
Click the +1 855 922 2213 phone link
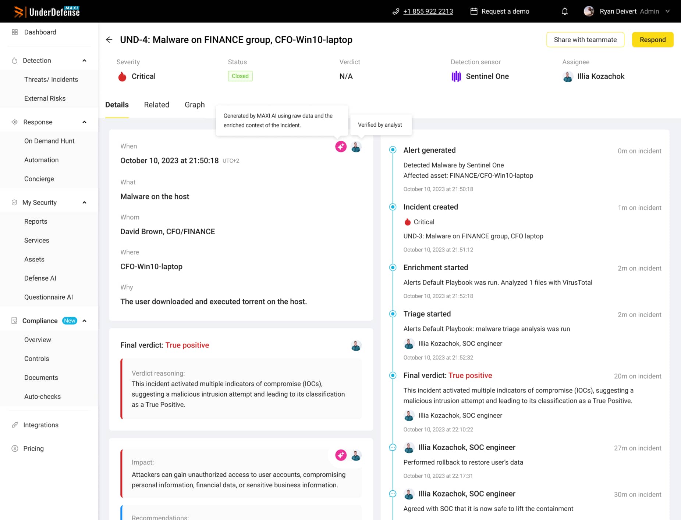[x=428, y=11]
